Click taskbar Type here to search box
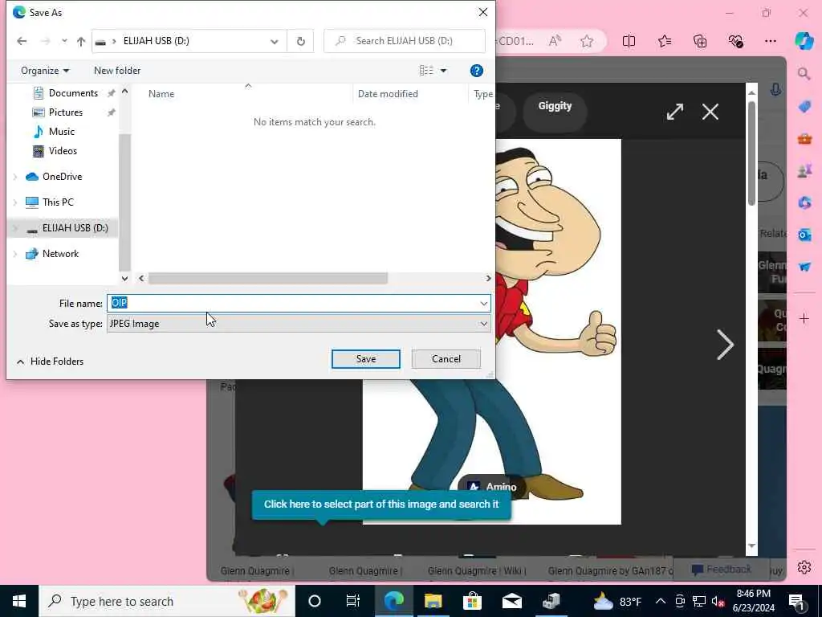Image resolution: width=822 pixels, height=617 pixels. [167, 601]
